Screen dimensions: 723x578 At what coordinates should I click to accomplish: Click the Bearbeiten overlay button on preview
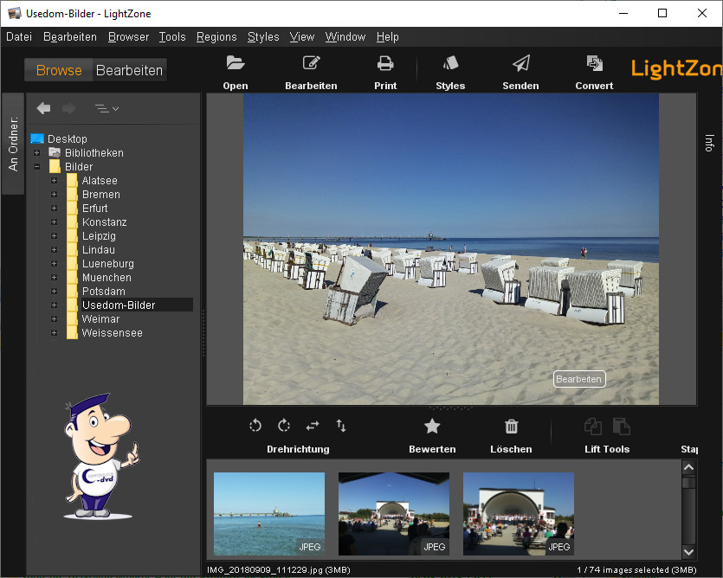[x=578, y=379]
